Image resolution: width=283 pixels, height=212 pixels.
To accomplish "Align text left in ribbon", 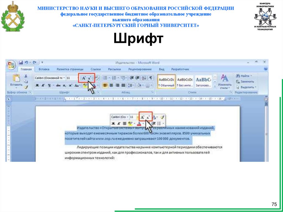I will coord(105,85).
